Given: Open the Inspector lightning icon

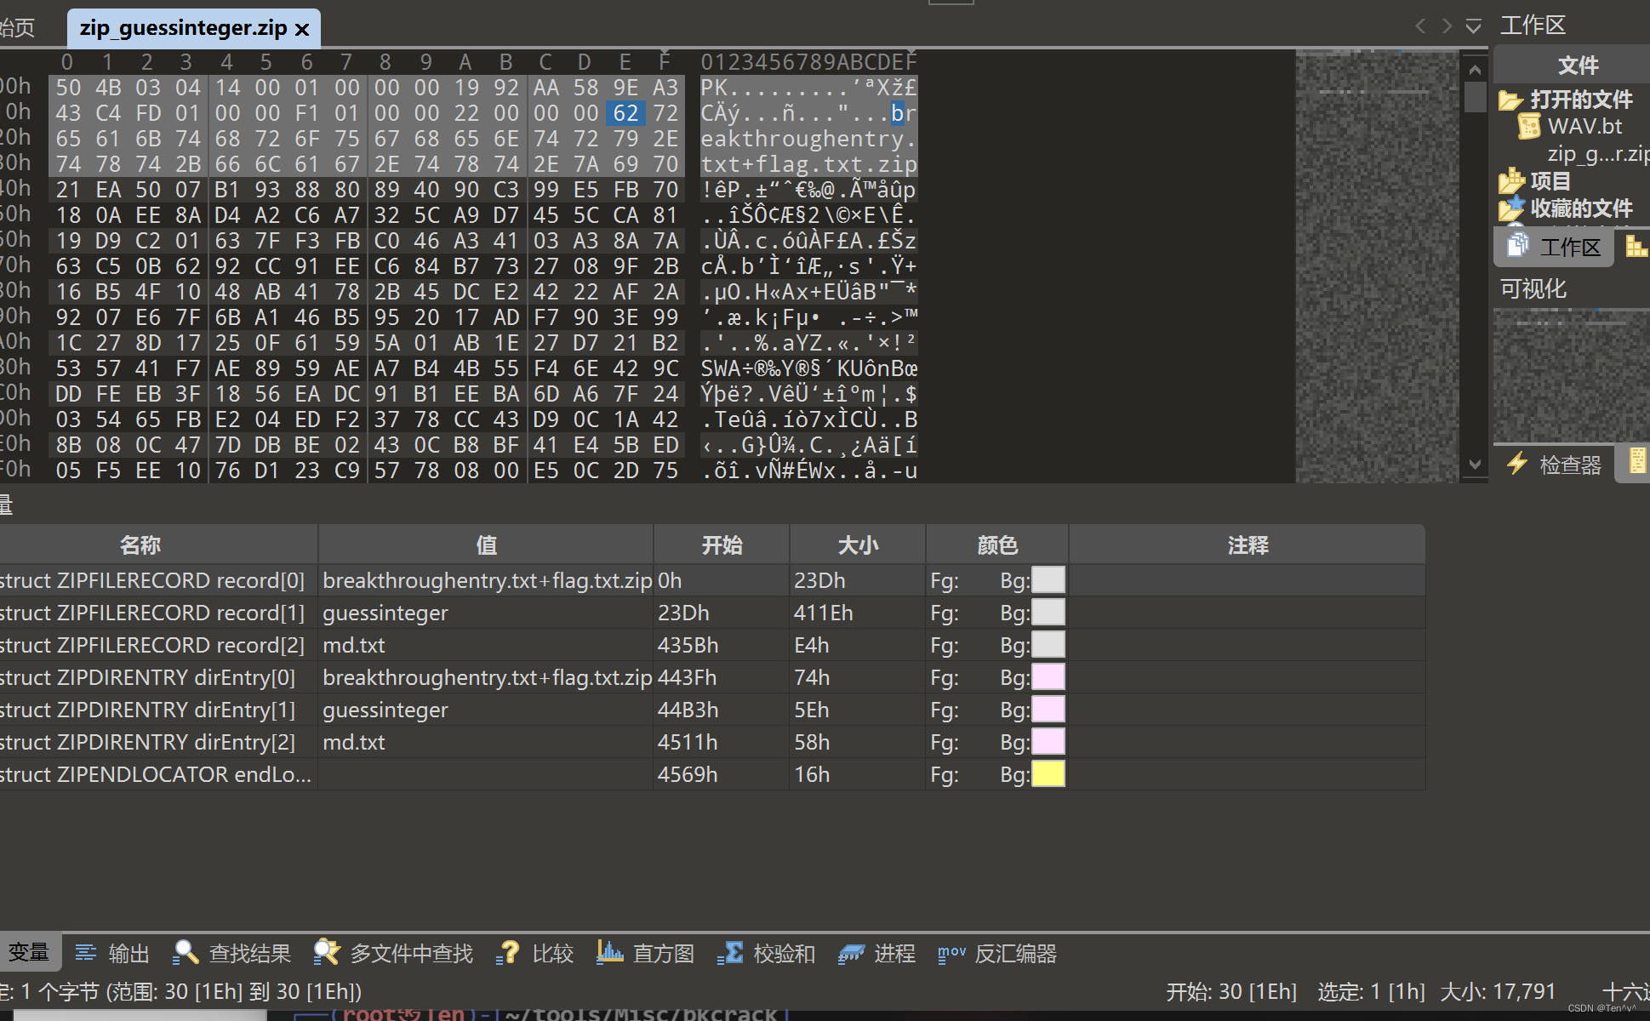Looking at the screenshot, I should (1517, 464).
